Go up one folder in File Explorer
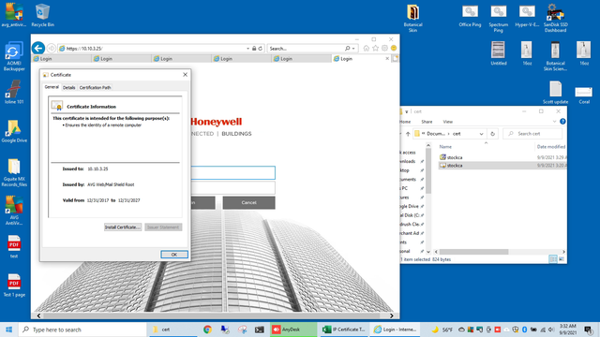Screen dimensions: 600x337 click(x=408, y=134)
